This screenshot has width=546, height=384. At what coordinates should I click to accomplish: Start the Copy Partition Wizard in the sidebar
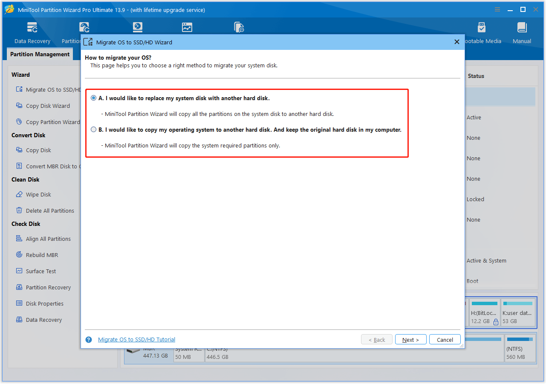[48, 122]
